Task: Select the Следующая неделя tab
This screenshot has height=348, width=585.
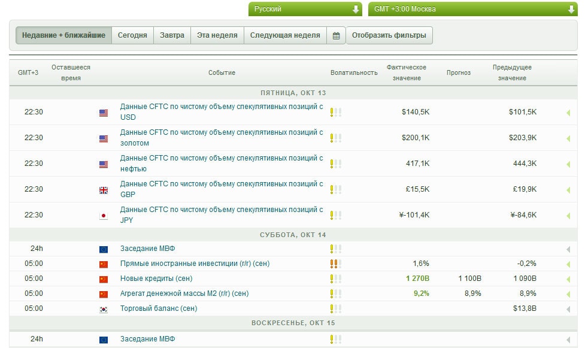Action: click(285, 35)
